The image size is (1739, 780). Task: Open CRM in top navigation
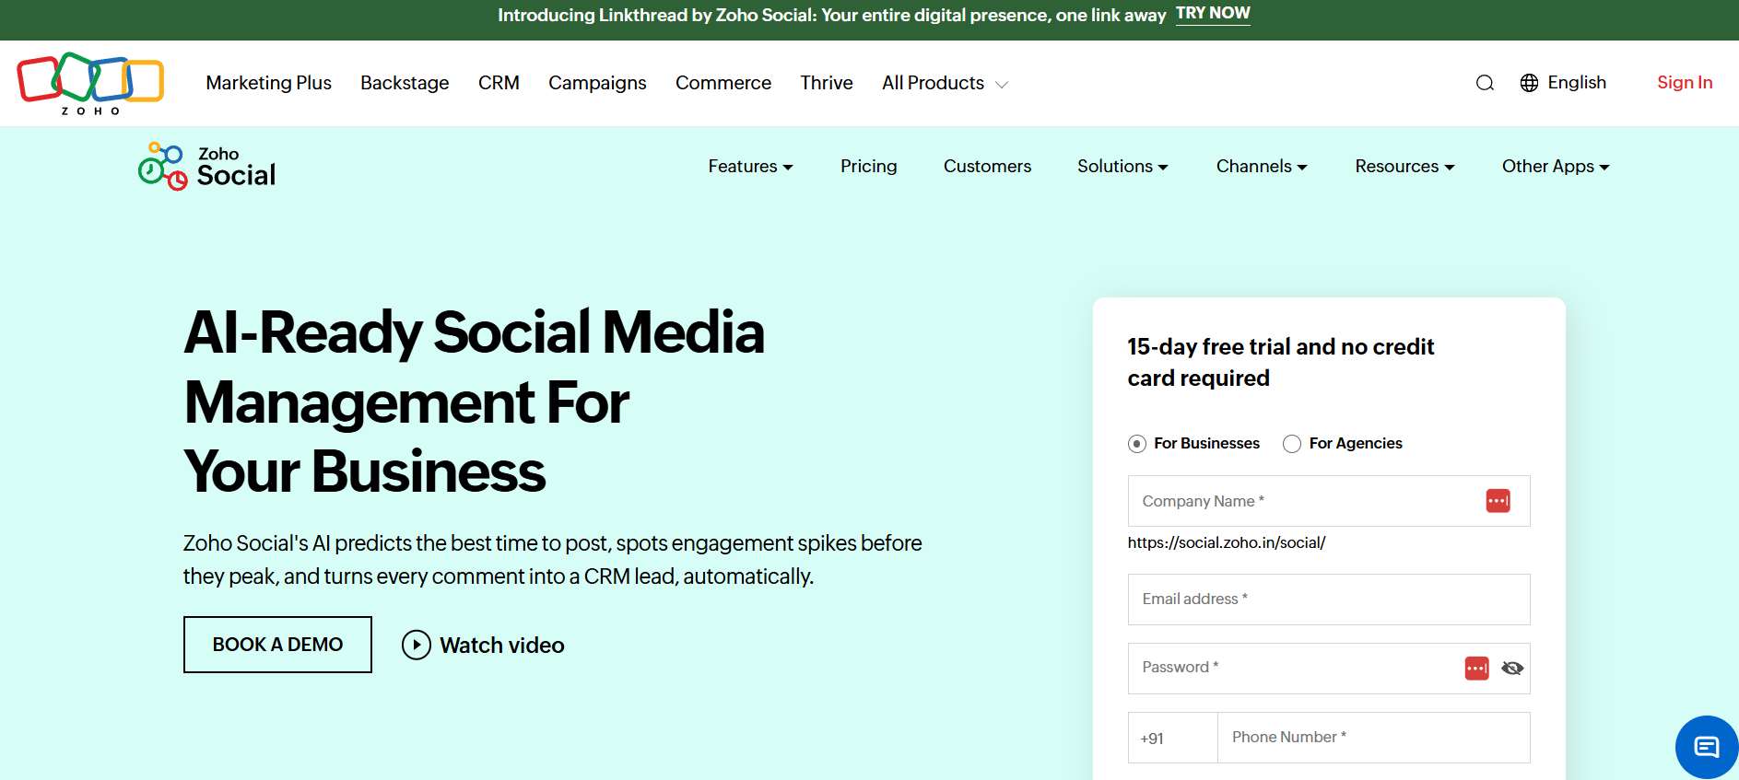(499, 83)
